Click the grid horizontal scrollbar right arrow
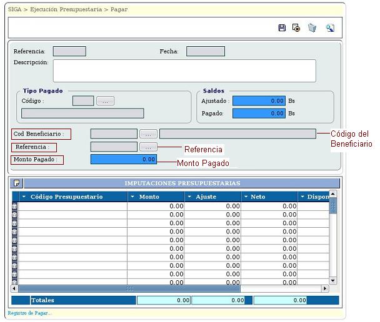The width and height of the screenshot is (380, 322). pos(325,288)
